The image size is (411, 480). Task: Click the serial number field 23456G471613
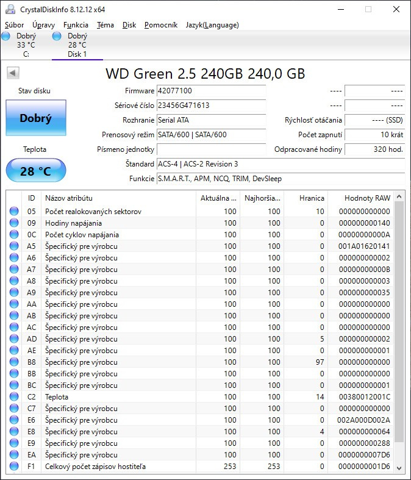pyautogui.click(x=211, y=106)
